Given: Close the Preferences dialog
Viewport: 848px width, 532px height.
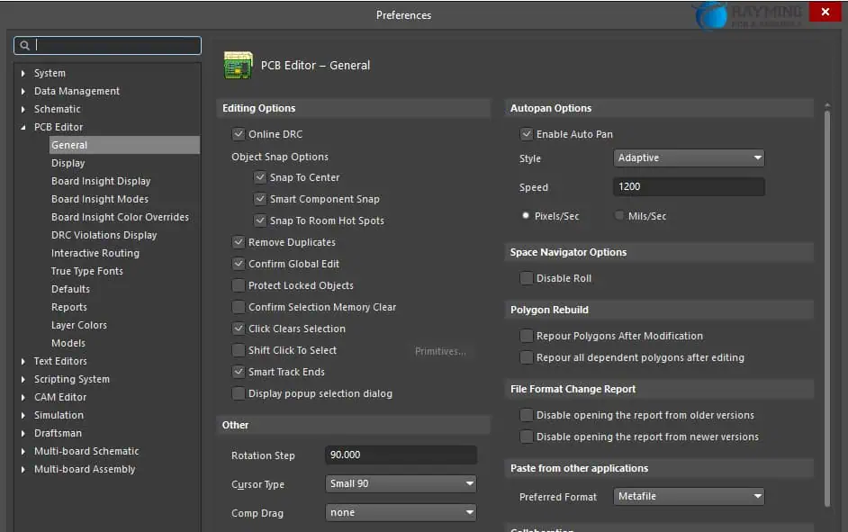Looking at the screenshot, I should [825, 13].
